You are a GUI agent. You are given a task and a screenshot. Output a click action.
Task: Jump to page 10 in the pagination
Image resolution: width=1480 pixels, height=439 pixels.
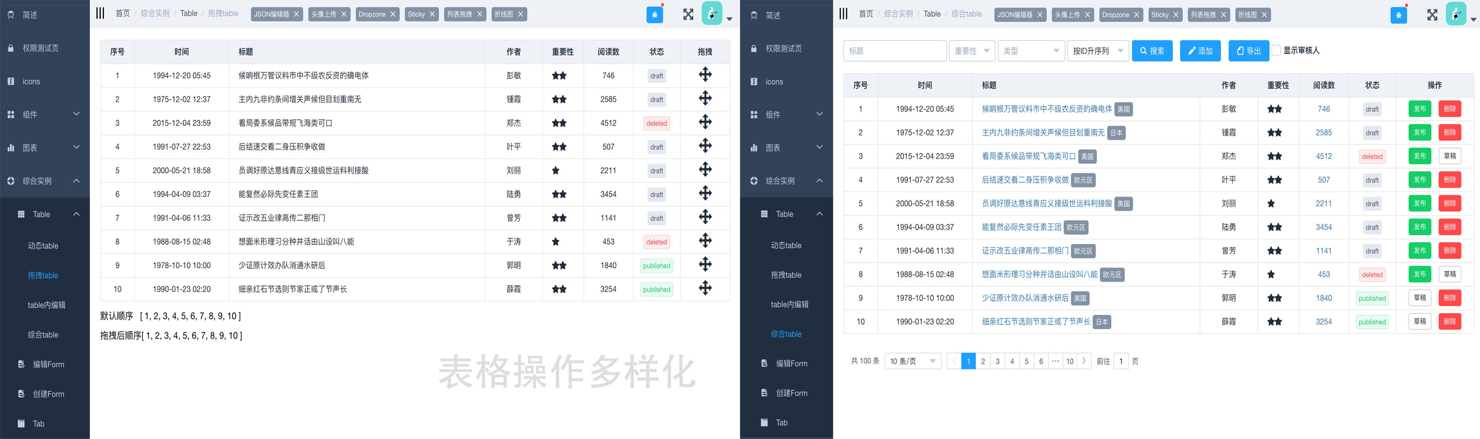(x=1069, y=361)
